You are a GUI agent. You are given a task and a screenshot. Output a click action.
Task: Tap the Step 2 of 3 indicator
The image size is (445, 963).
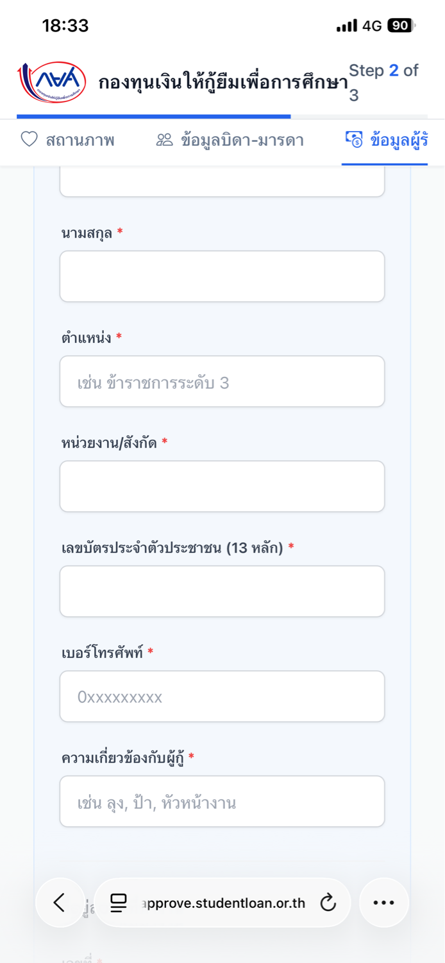point(383,82)
